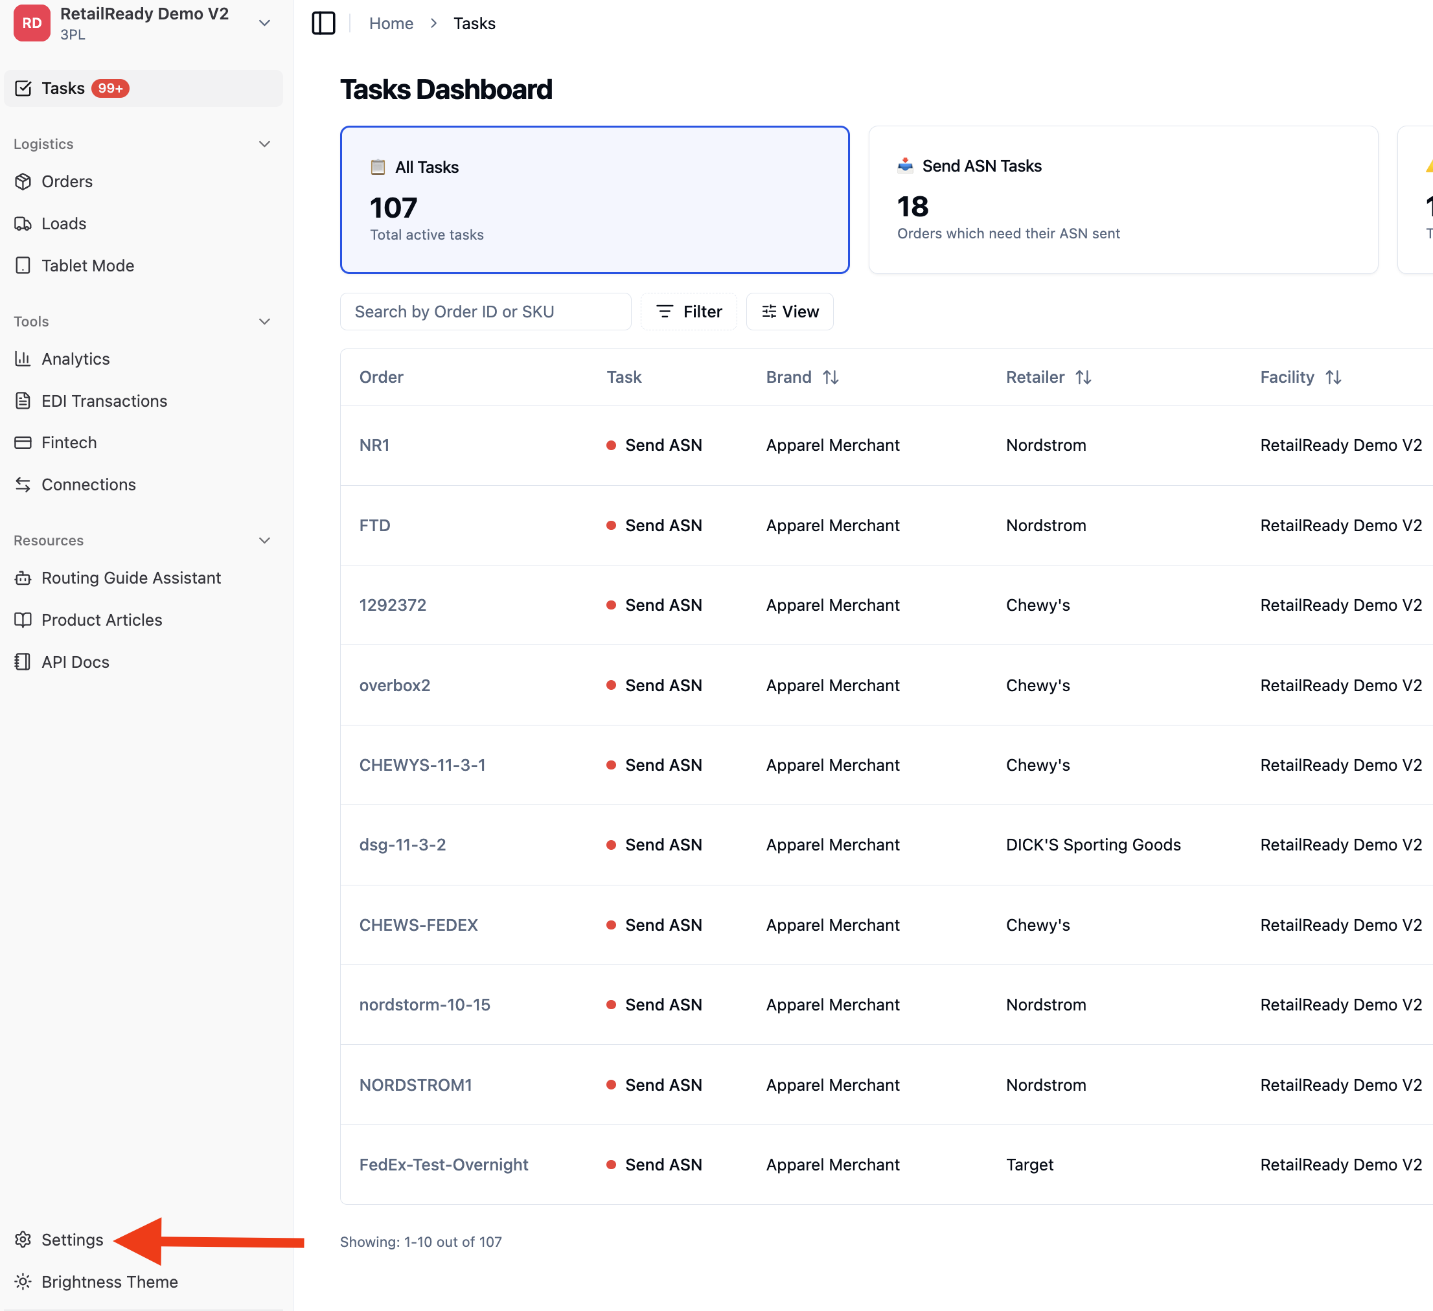Click the Analytics bar chart icon

coord(23,358)
